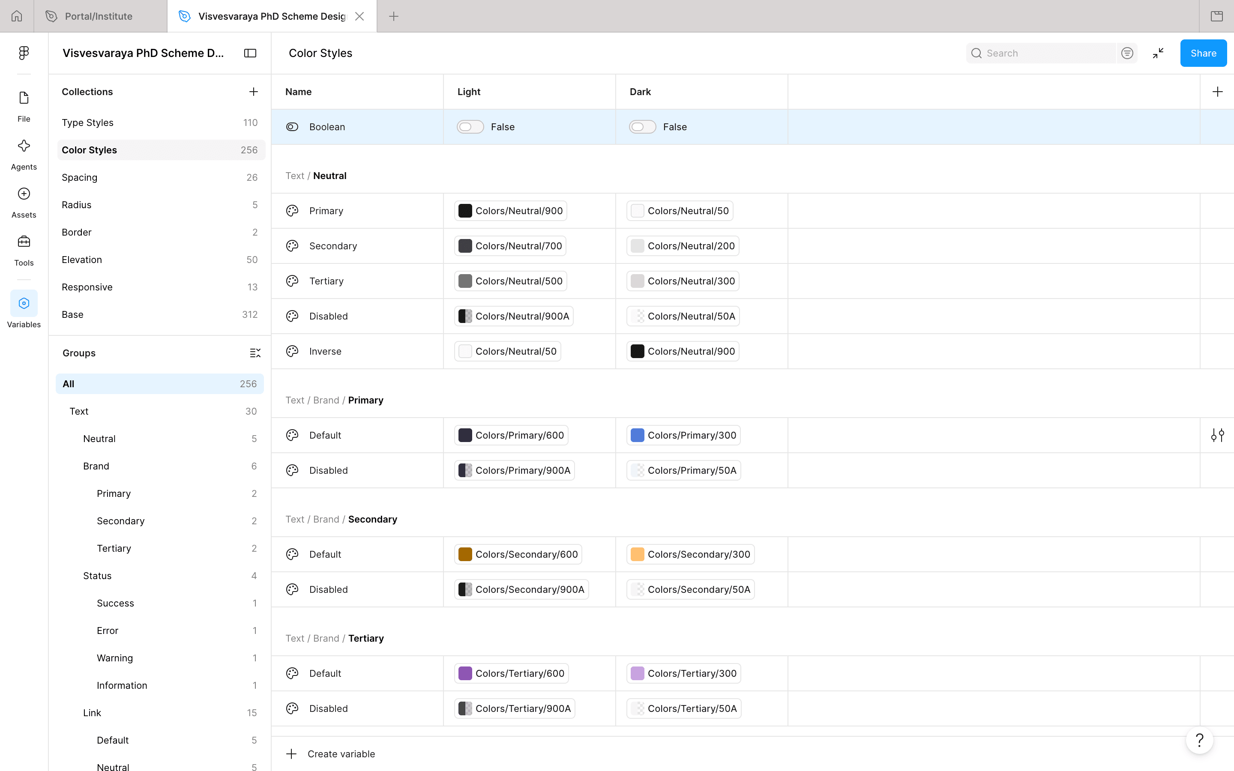Toggle Boolean value in Dark mode
1234x771 pixels.
pos(643,126)
